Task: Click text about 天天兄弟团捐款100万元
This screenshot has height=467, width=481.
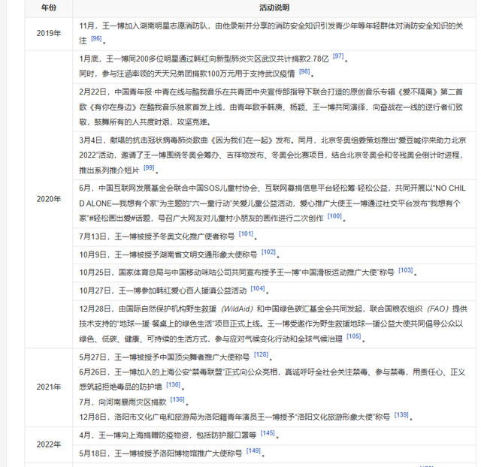Action: [187, 74]
